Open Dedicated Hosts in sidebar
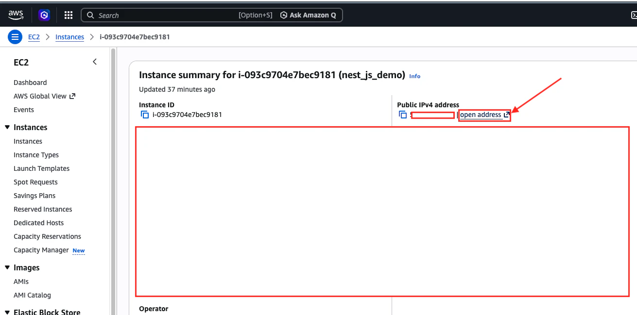The height and width of the screenshot is (315, 637). (x=38, y=223)
